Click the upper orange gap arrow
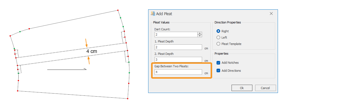 tap(86, 43)
